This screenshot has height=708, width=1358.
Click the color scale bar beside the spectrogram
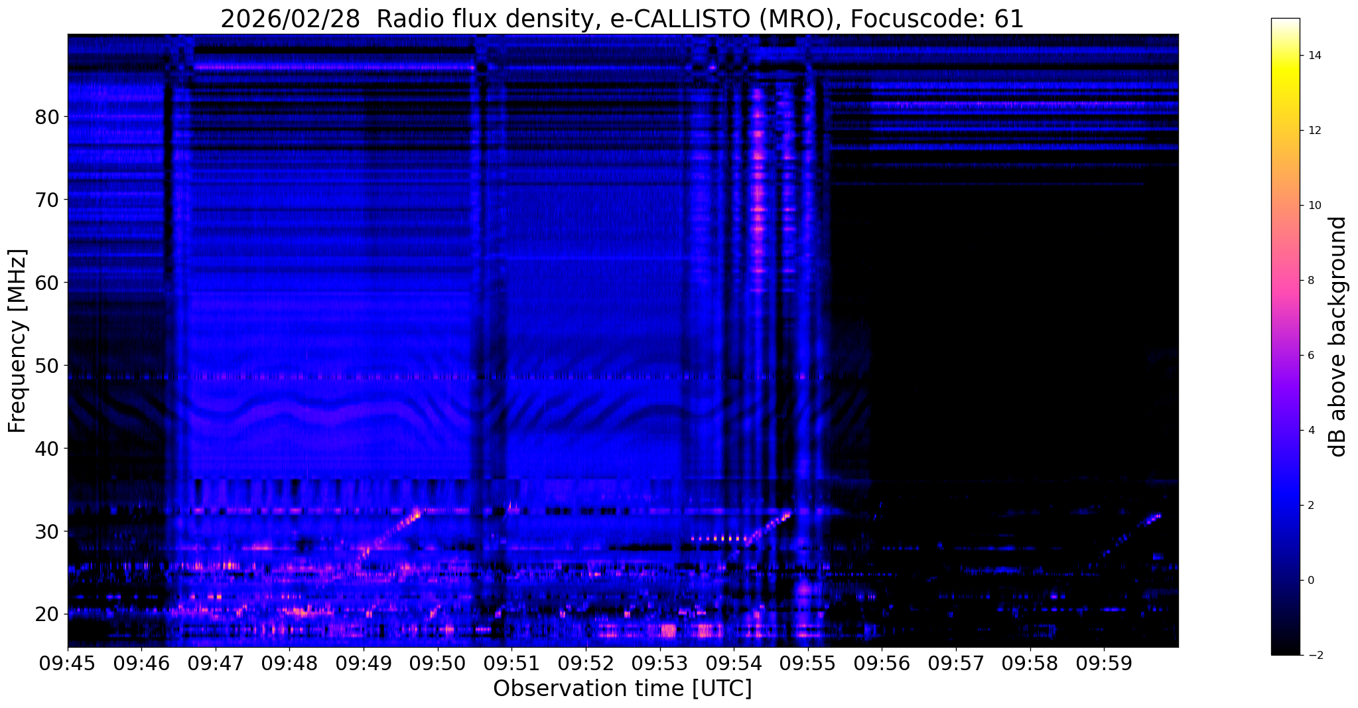point(1285,336)
